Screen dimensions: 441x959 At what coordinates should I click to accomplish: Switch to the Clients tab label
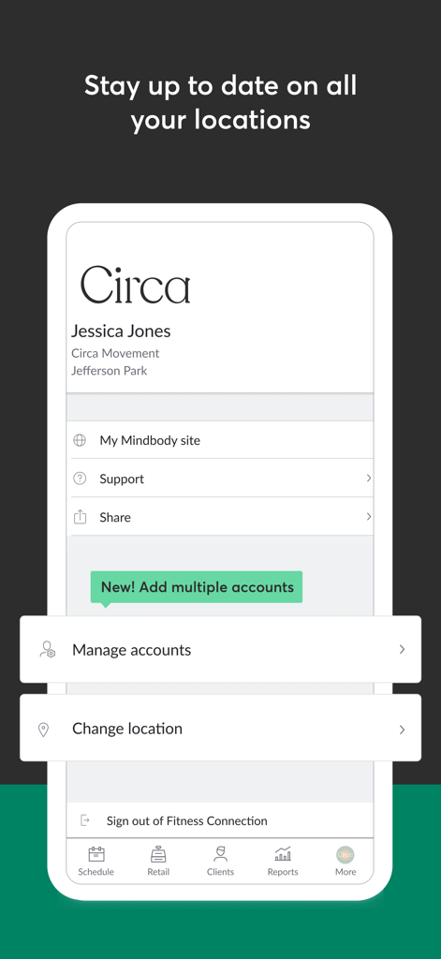[x=220, y=872]
